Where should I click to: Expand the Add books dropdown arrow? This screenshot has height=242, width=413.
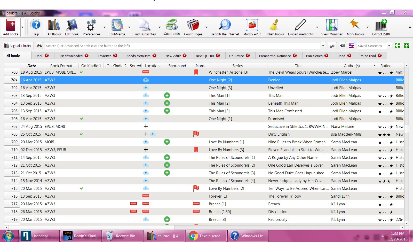(x=22, y=27)
